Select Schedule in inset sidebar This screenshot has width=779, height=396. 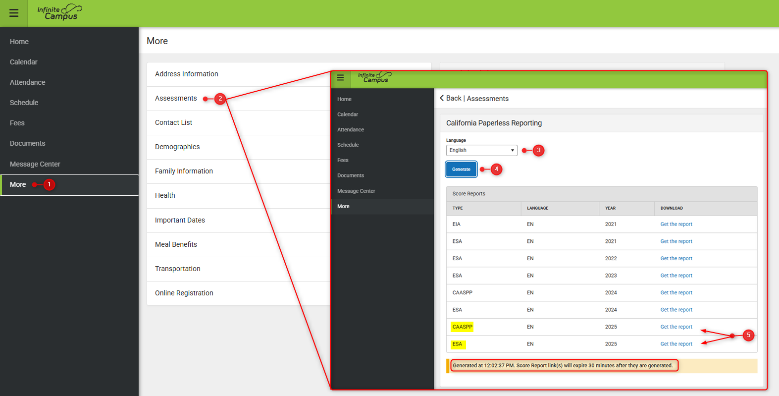tap(348, 145)
